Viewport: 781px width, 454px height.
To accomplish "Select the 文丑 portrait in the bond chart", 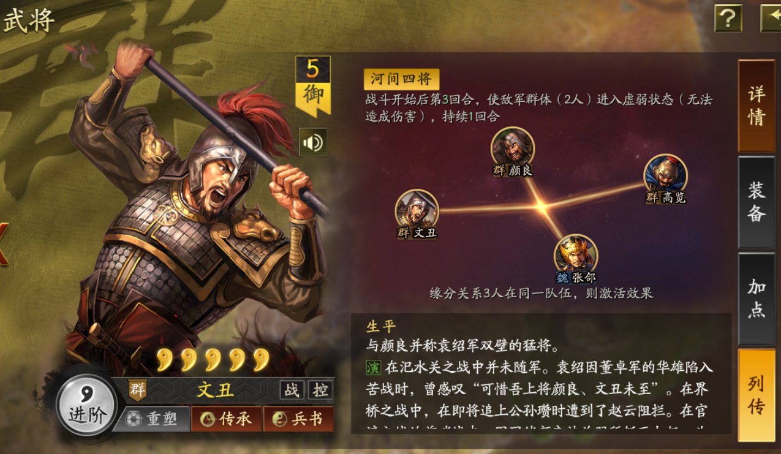I will (417, 210).
